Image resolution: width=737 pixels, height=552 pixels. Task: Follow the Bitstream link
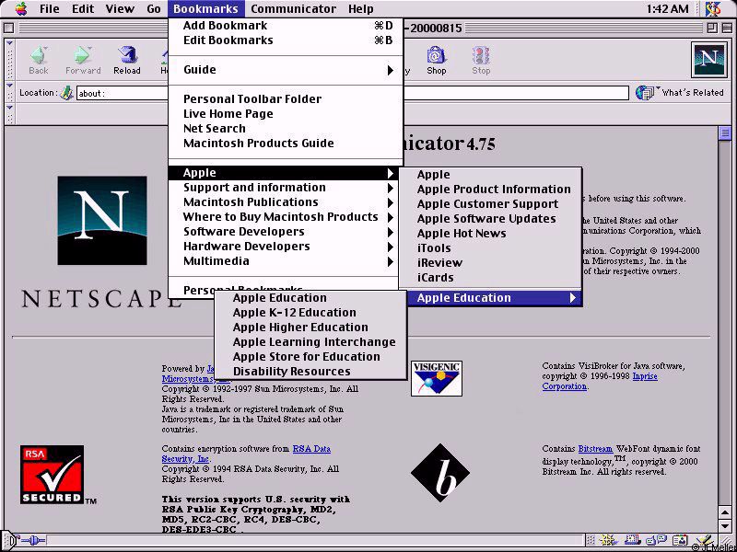click(595, 448)
